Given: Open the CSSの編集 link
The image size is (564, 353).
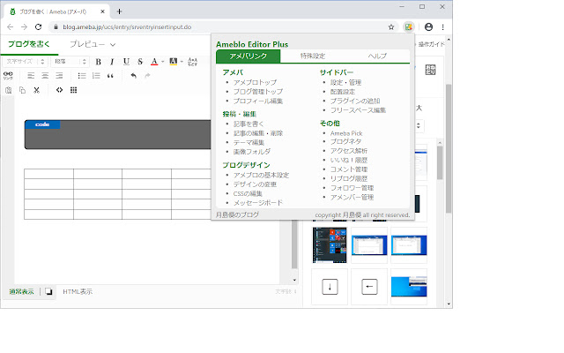Looking at the screenshot, I should 248,194.
